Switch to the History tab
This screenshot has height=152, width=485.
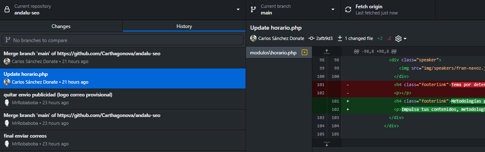[184, 26]
